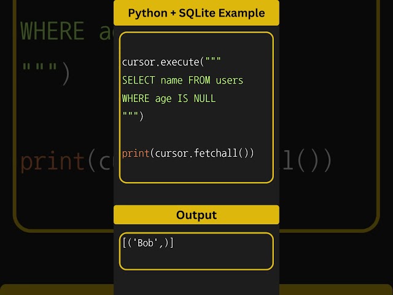Click the 'WHERE age IS NULL' line

[x=169, y=98]
